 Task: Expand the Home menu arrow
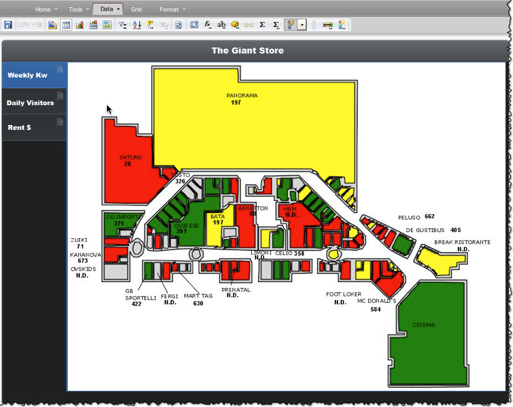(56, 10)
